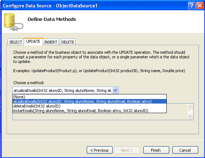Click the Finish button
This screenshot has width=205, height=158.
[156, 150]
